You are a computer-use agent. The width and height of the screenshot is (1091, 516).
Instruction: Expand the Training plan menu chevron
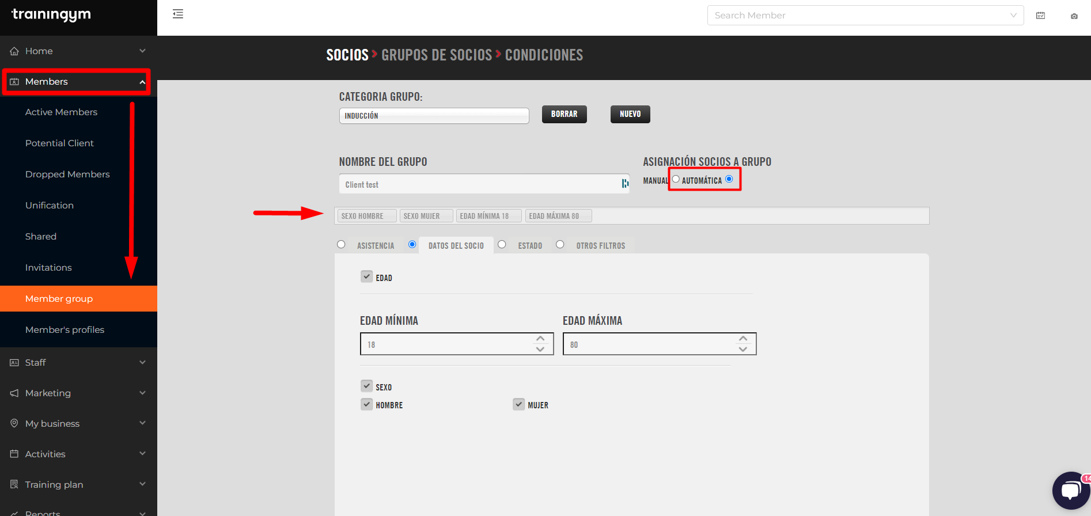(142, 484)
